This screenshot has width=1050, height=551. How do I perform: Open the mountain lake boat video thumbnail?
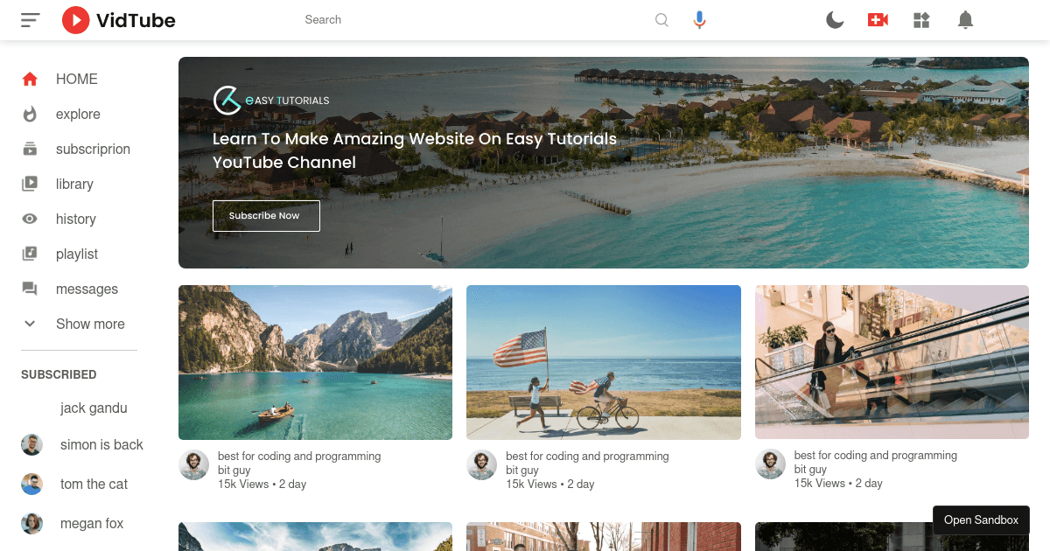tap(315, 362)
